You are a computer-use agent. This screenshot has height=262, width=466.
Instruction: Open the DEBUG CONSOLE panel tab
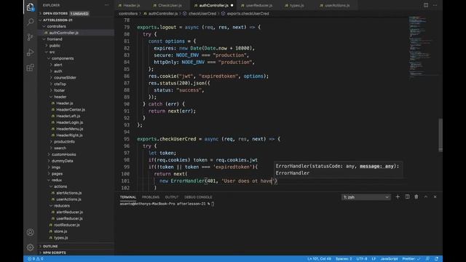198,197
